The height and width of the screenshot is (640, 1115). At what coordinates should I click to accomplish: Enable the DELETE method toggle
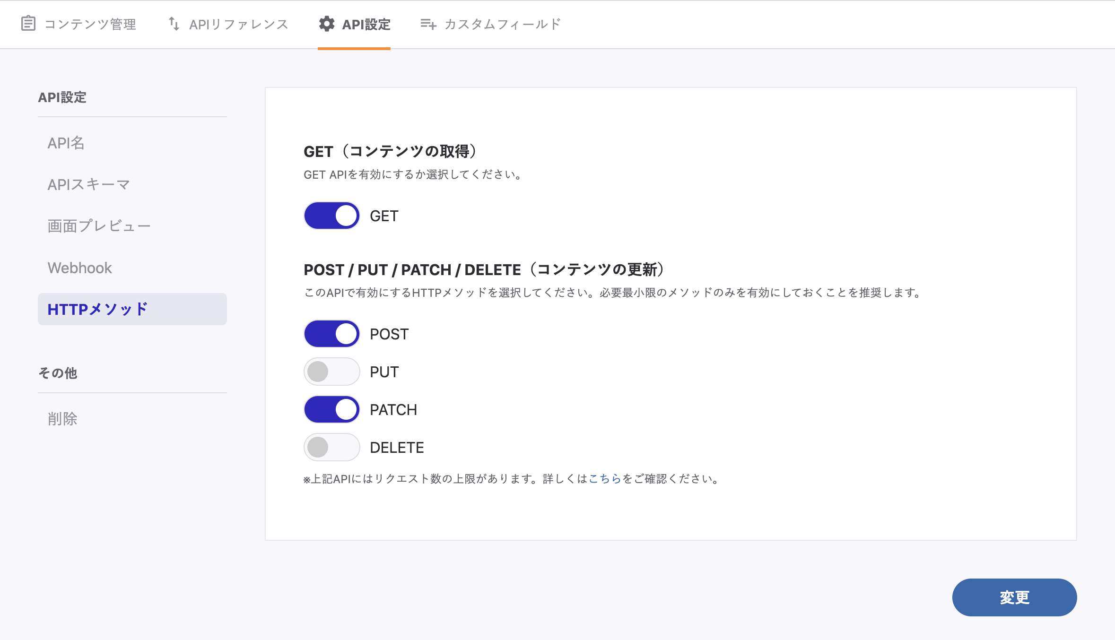pos(332,447)
